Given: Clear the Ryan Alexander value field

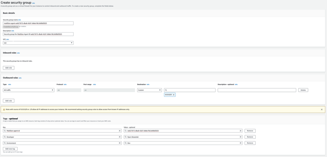Looking at the screenshot, I should pos(240,137).
